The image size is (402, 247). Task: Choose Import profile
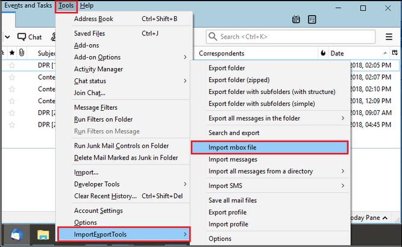click(x=271, y=224)
